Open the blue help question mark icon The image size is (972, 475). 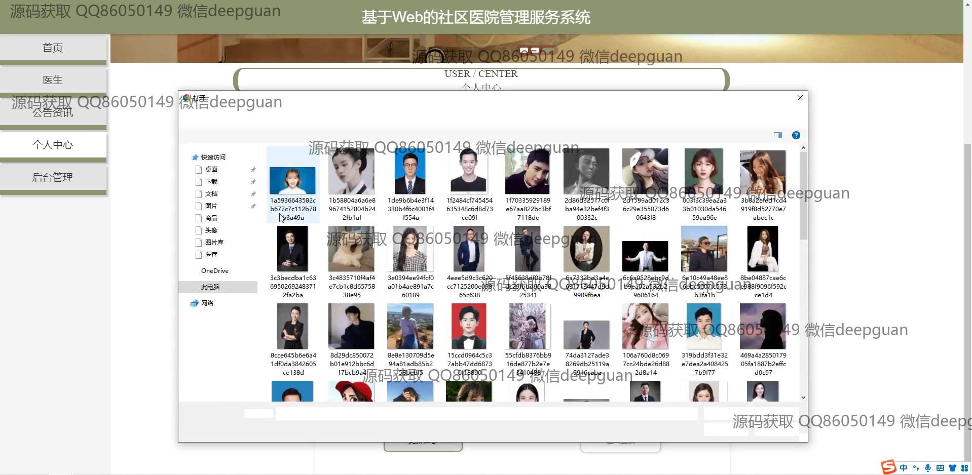(x=796, y=135)
